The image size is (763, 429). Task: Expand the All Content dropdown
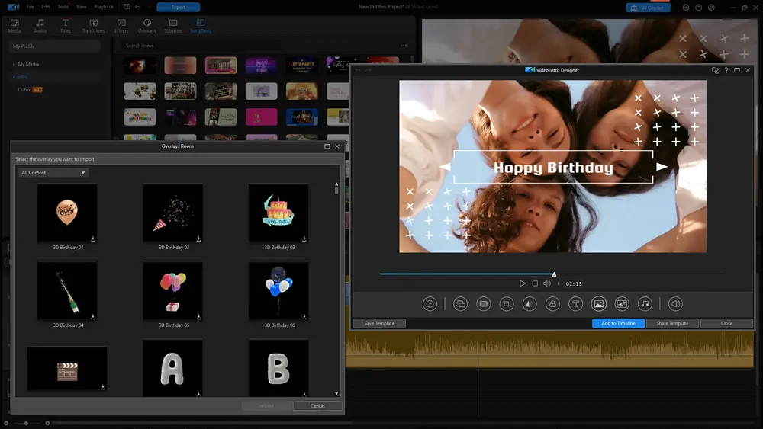(53, 172)
